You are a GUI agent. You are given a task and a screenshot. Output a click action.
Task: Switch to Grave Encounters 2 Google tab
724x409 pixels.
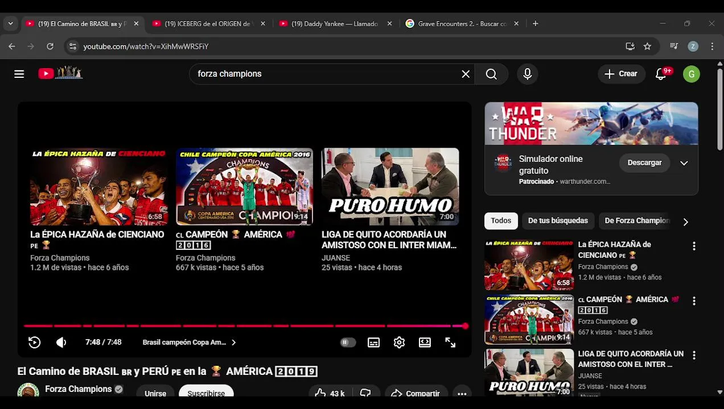point(462,24)
